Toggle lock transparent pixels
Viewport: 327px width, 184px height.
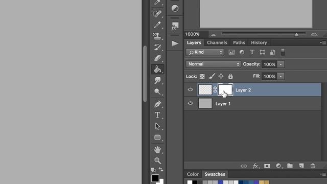coord(202,76)
